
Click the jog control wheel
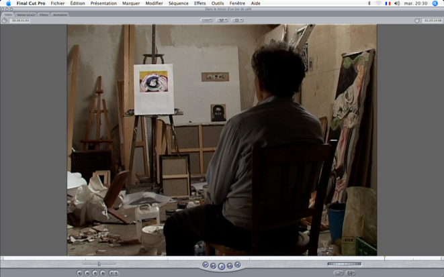point(345,264)
